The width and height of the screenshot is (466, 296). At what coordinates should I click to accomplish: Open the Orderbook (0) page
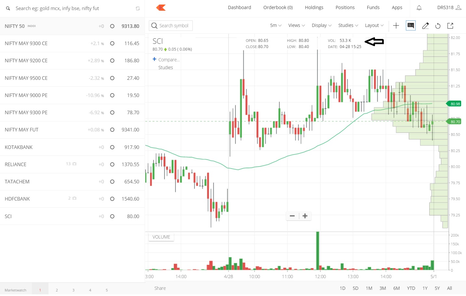point(278,7)
